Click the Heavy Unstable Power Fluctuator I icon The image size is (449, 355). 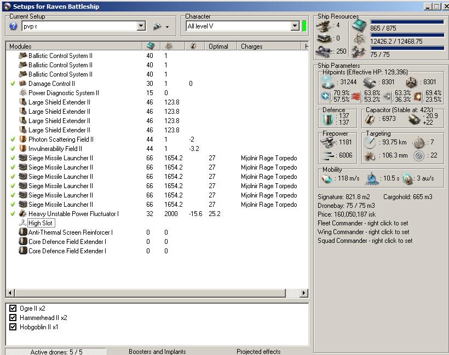[x=23, y=214]
